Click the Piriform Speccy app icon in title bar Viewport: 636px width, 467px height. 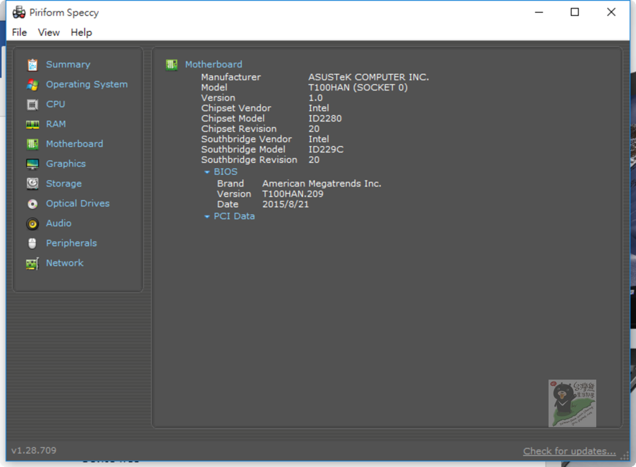tap(19, 12)
